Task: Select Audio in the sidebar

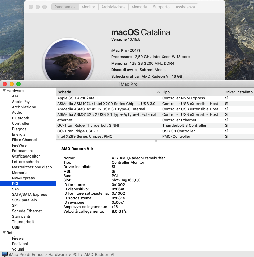Action: [17, 112]
